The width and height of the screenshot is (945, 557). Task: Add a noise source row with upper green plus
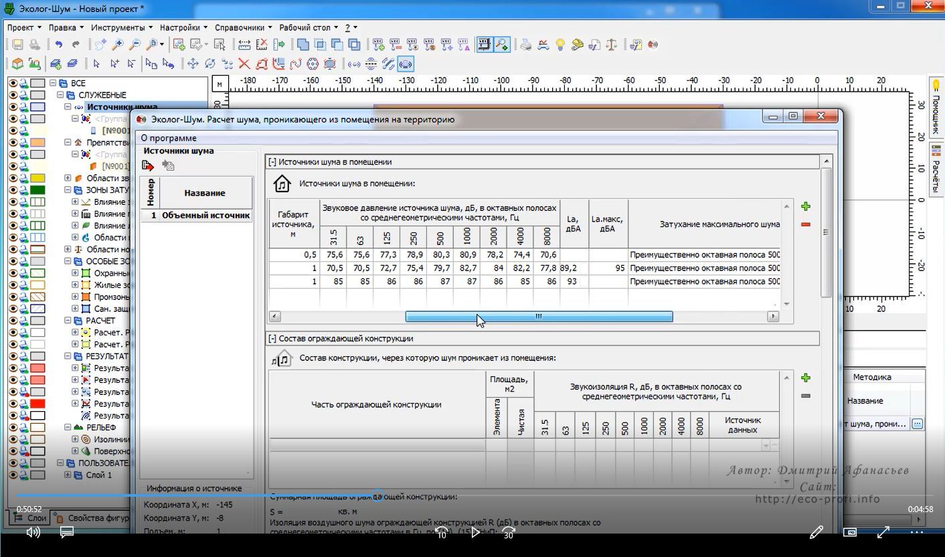[806, 207]
